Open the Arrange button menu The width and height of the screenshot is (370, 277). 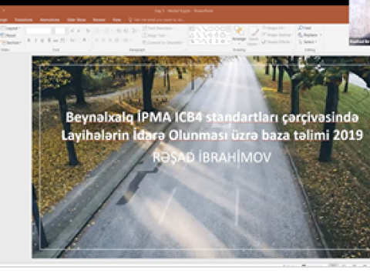pyautogui.click(x=239, y=35)
